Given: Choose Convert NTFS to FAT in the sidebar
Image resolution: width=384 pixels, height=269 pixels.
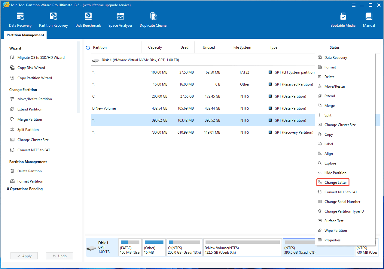Looking at the screenshot, I should point(30,150).
